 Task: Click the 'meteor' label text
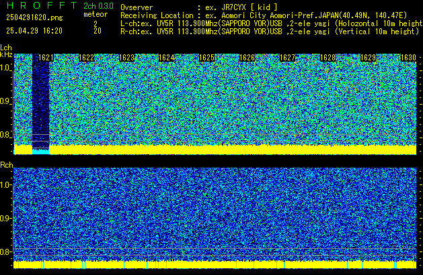(95, 14)
